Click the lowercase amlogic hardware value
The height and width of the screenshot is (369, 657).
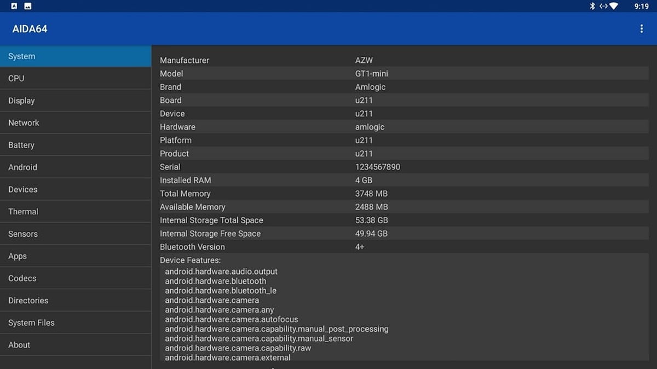[370, 127]
